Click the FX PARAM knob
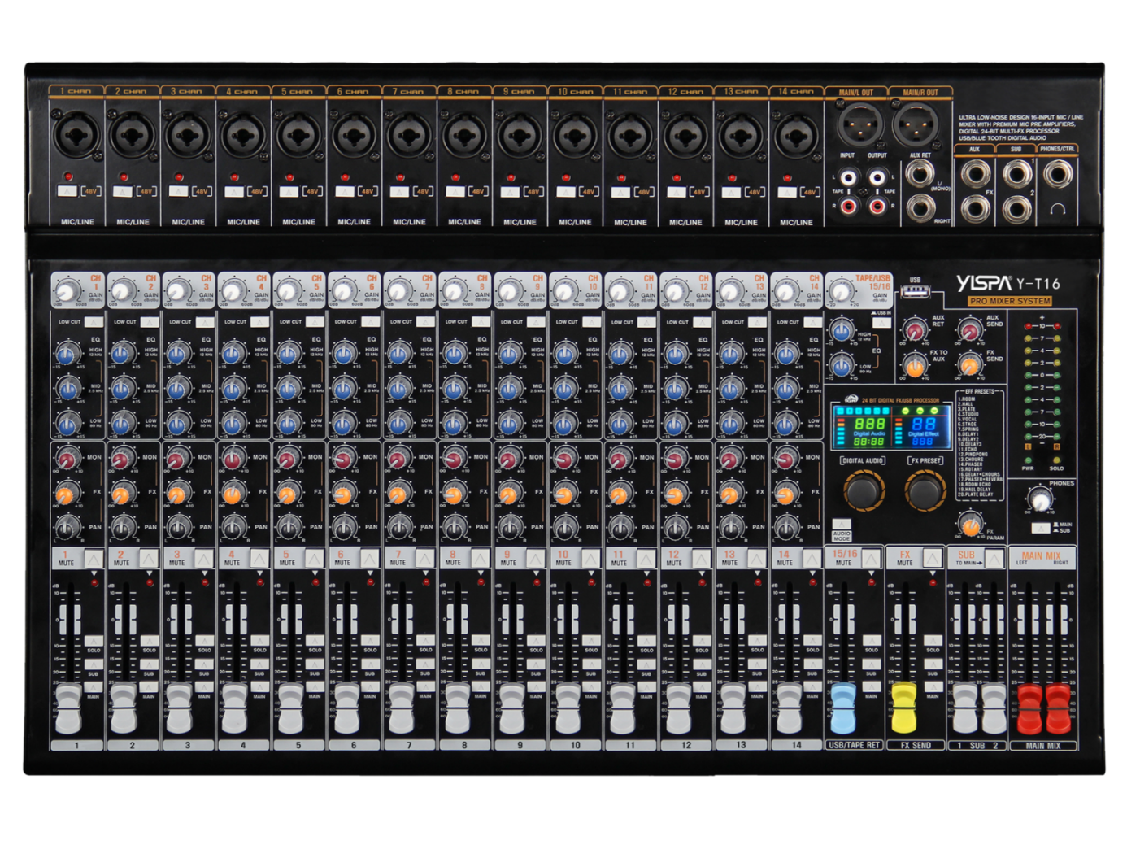 969,525
